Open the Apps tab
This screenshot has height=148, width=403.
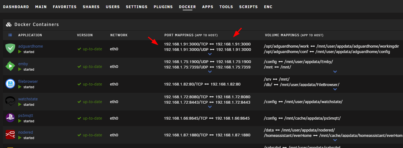pyautogui.click(x=208, y=7)
